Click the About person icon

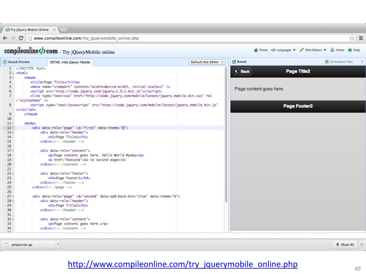332,50
